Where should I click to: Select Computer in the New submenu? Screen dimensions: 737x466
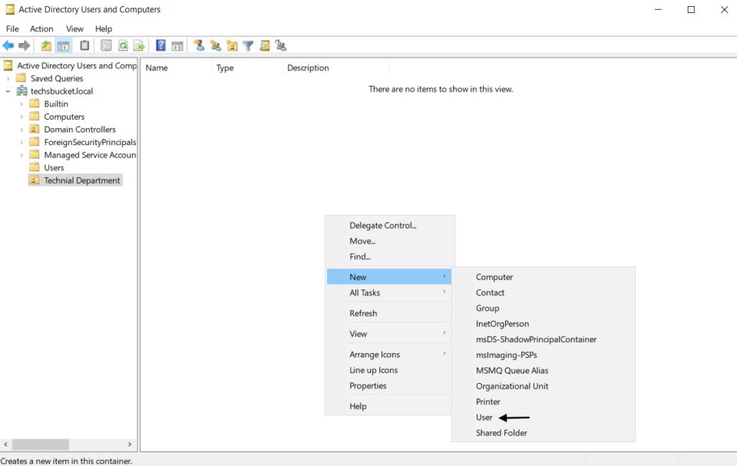coord(544,277)
